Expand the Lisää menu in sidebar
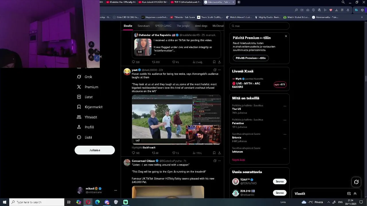This screenshot has height=206, width=367. pos(85,137)
